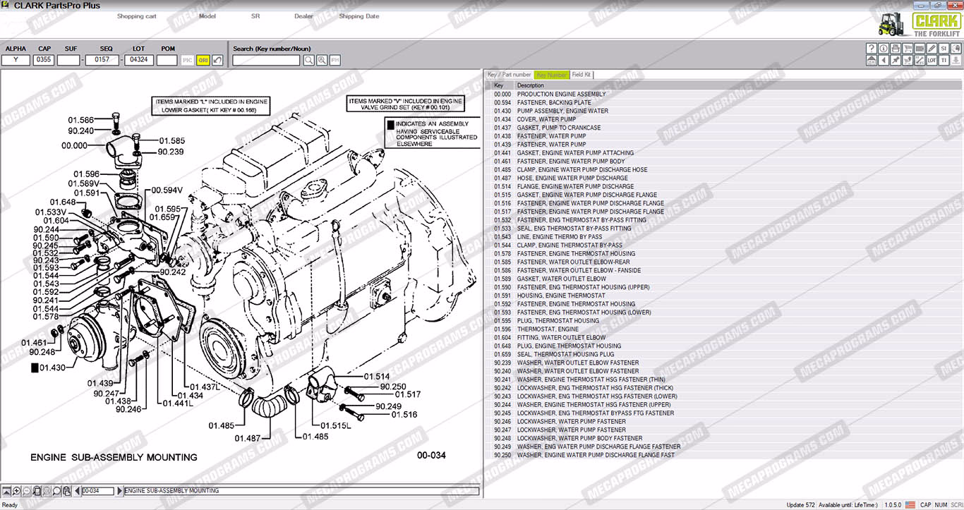Select row GASKET, WATER OUTLET ELBOW

[723, 279]
